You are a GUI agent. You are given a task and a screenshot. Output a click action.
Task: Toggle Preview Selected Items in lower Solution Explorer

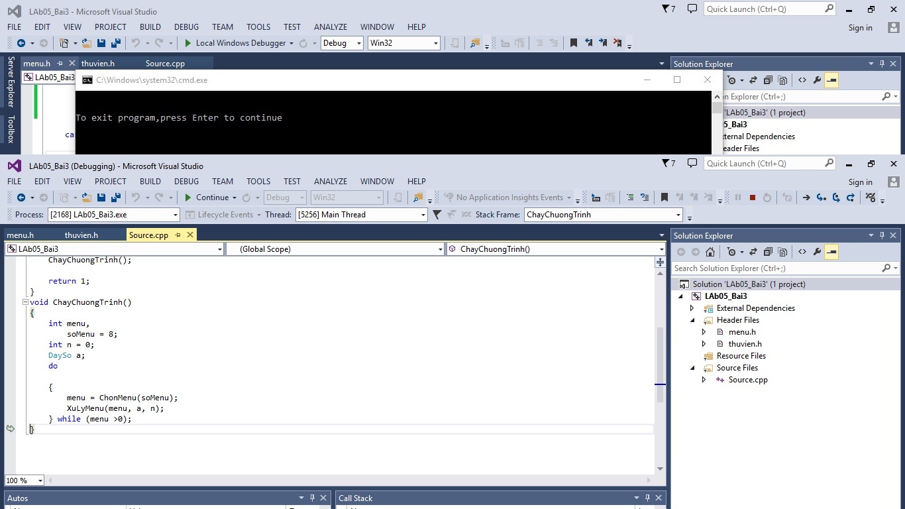[x=831, y=252]
